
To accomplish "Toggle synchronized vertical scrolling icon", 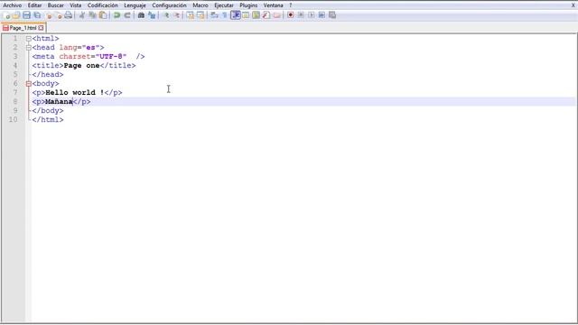I will click(x=191, y=15).
